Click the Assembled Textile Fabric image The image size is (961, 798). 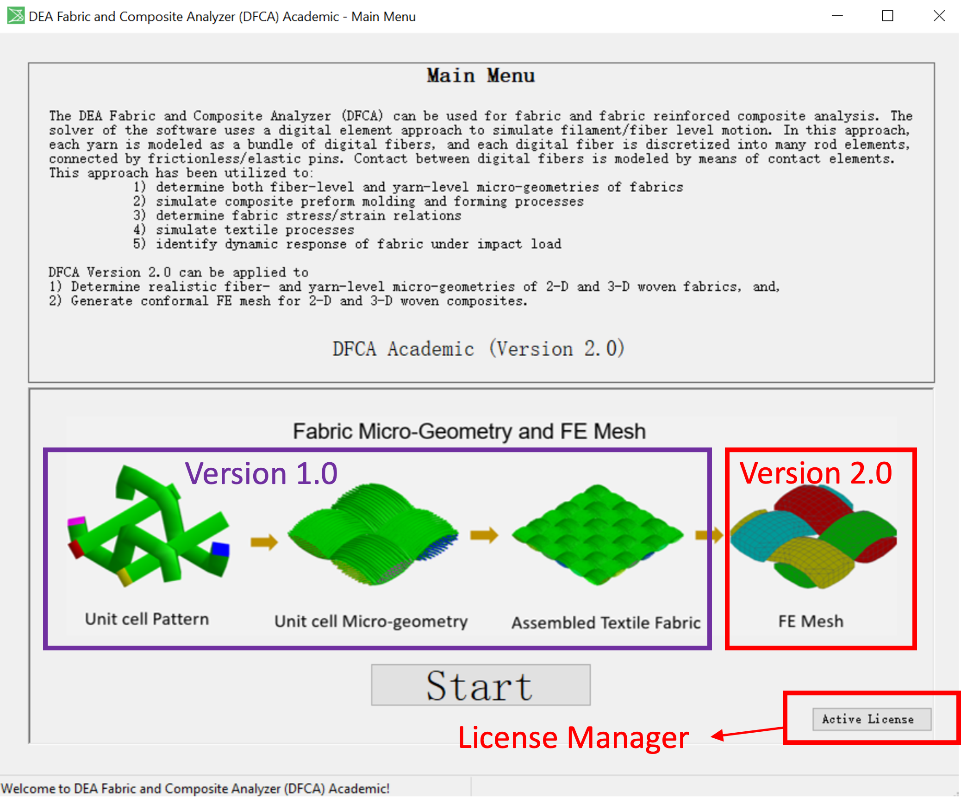click(x=597, y=534)
